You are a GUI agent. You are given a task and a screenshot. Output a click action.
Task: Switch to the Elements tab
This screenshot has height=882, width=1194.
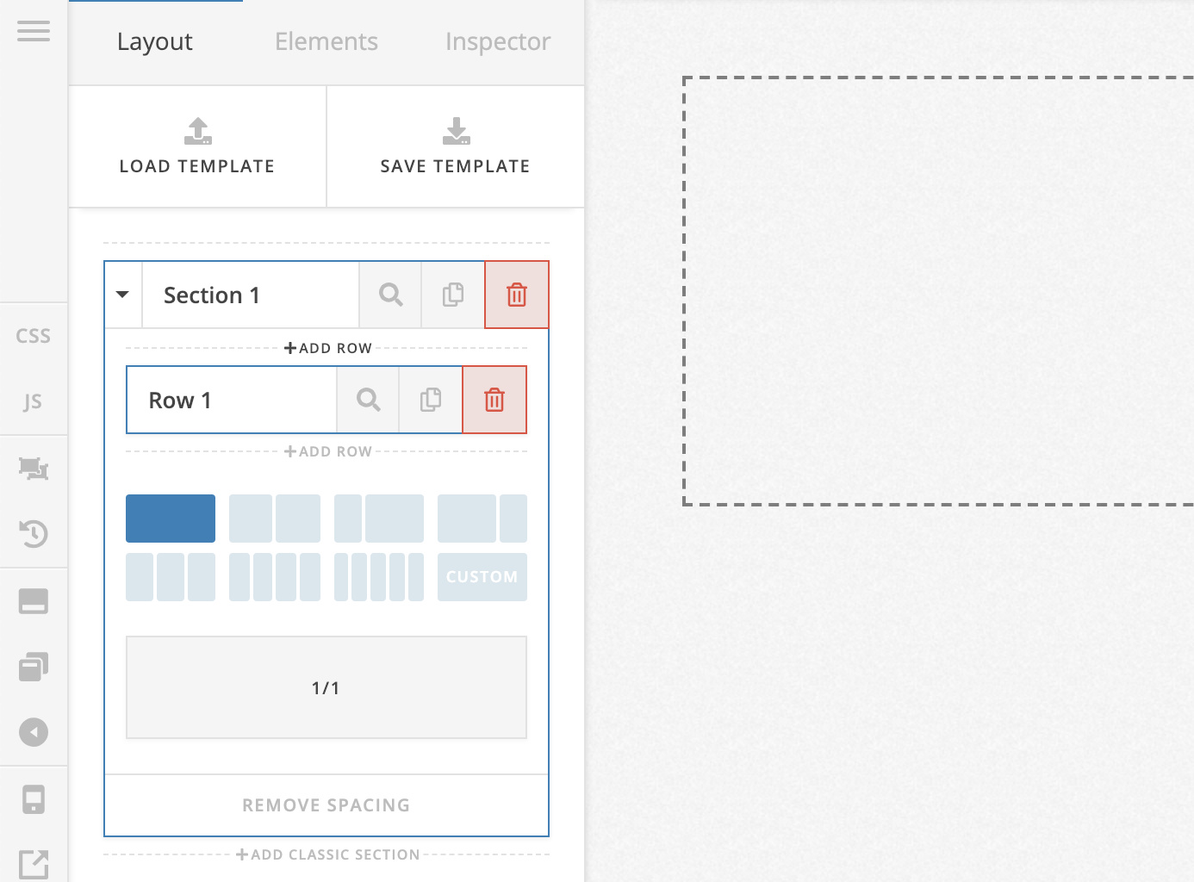pos(326,41)
